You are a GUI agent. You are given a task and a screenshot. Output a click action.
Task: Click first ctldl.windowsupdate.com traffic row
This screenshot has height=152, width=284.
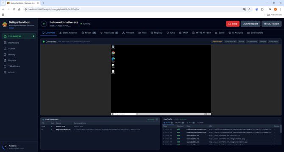[x=221, y=129]
